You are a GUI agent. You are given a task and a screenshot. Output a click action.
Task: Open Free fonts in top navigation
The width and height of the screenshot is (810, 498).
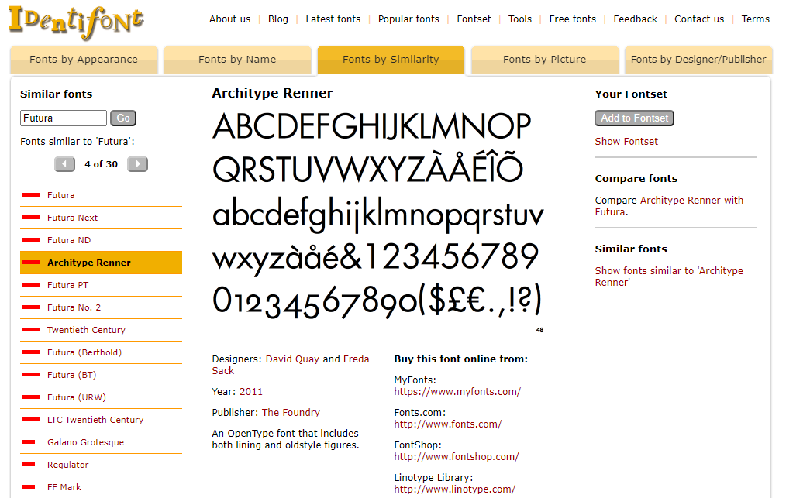572,19
